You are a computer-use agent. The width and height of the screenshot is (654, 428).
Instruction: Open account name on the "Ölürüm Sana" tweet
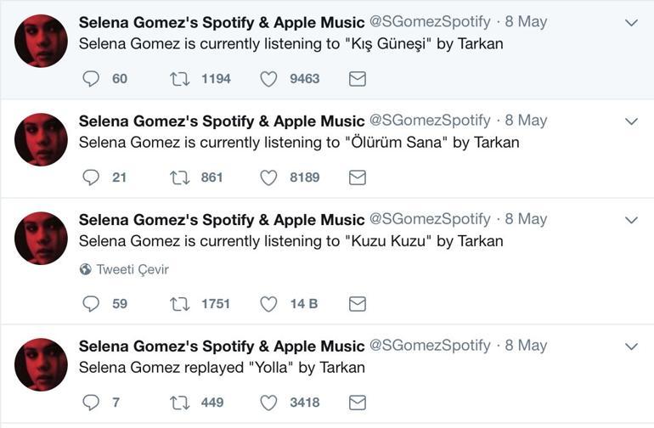pos(222,121)
